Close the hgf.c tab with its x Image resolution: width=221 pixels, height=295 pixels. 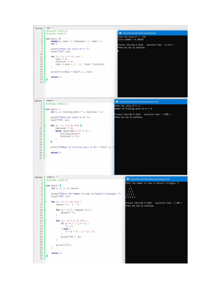pyautogui.click(x=53, y=28)
